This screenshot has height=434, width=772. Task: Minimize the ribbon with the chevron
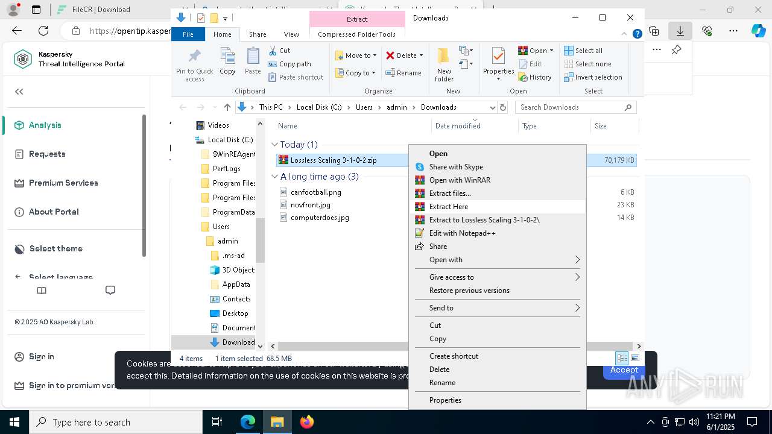tap(624, 34)
